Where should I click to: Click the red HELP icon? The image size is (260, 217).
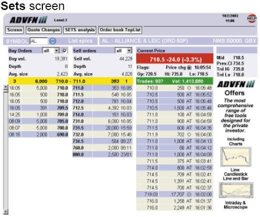point(252,18)
